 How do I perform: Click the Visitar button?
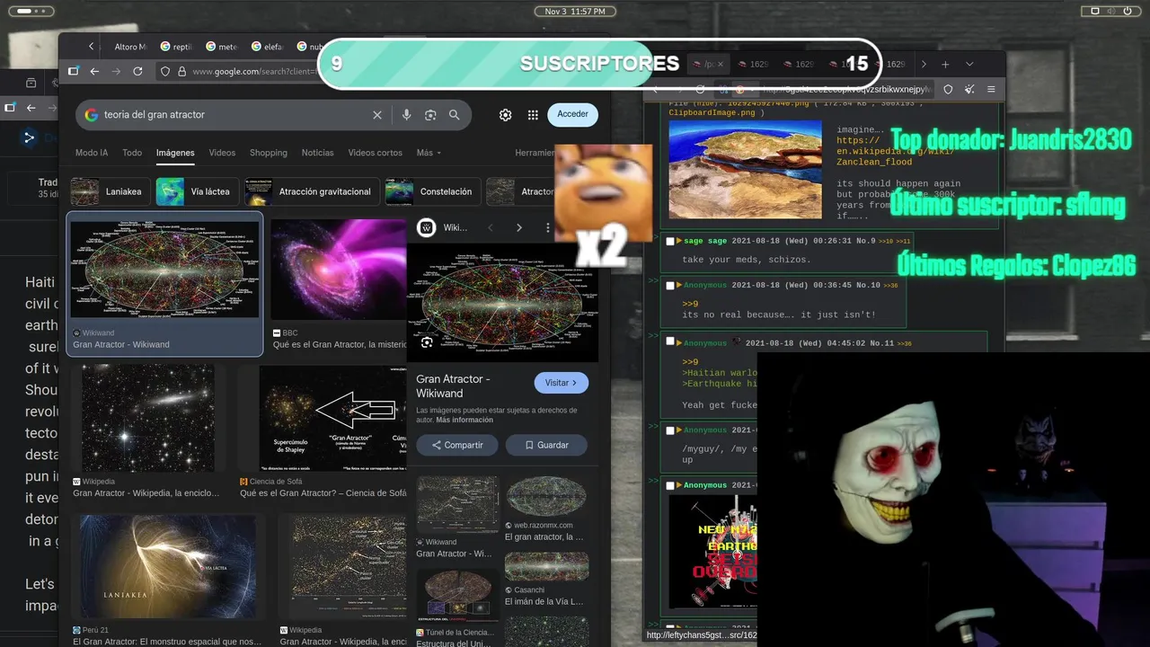[x=562, y=383]
